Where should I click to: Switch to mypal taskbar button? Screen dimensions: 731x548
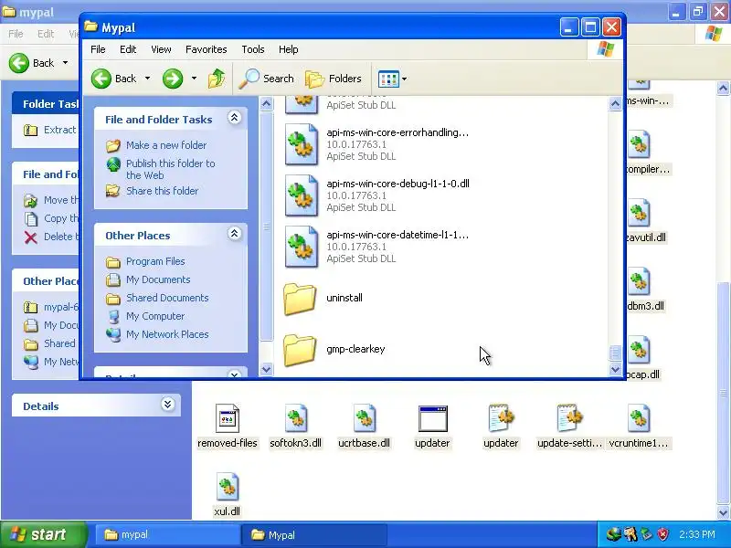(x=166, y=535)
